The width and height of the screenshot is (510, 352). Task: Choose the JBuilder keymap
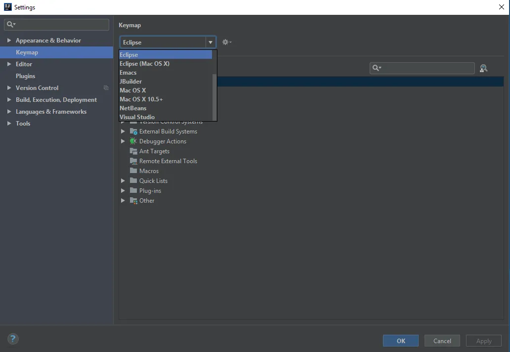[166, 82]
